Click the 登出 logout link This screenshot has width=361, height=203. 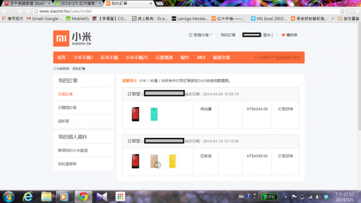pyautogui.click(x=267, y=35)
